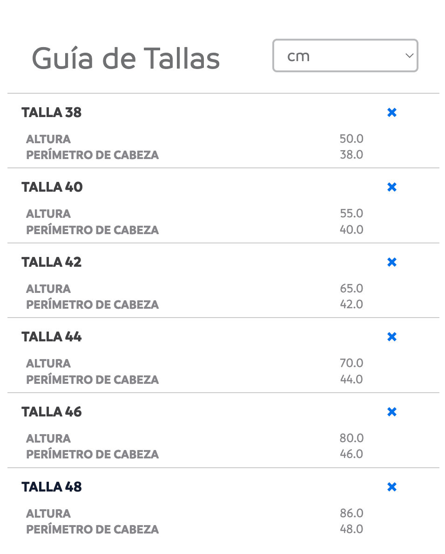
Task: Click the blue X beside Talla 42
Action: 392,262
